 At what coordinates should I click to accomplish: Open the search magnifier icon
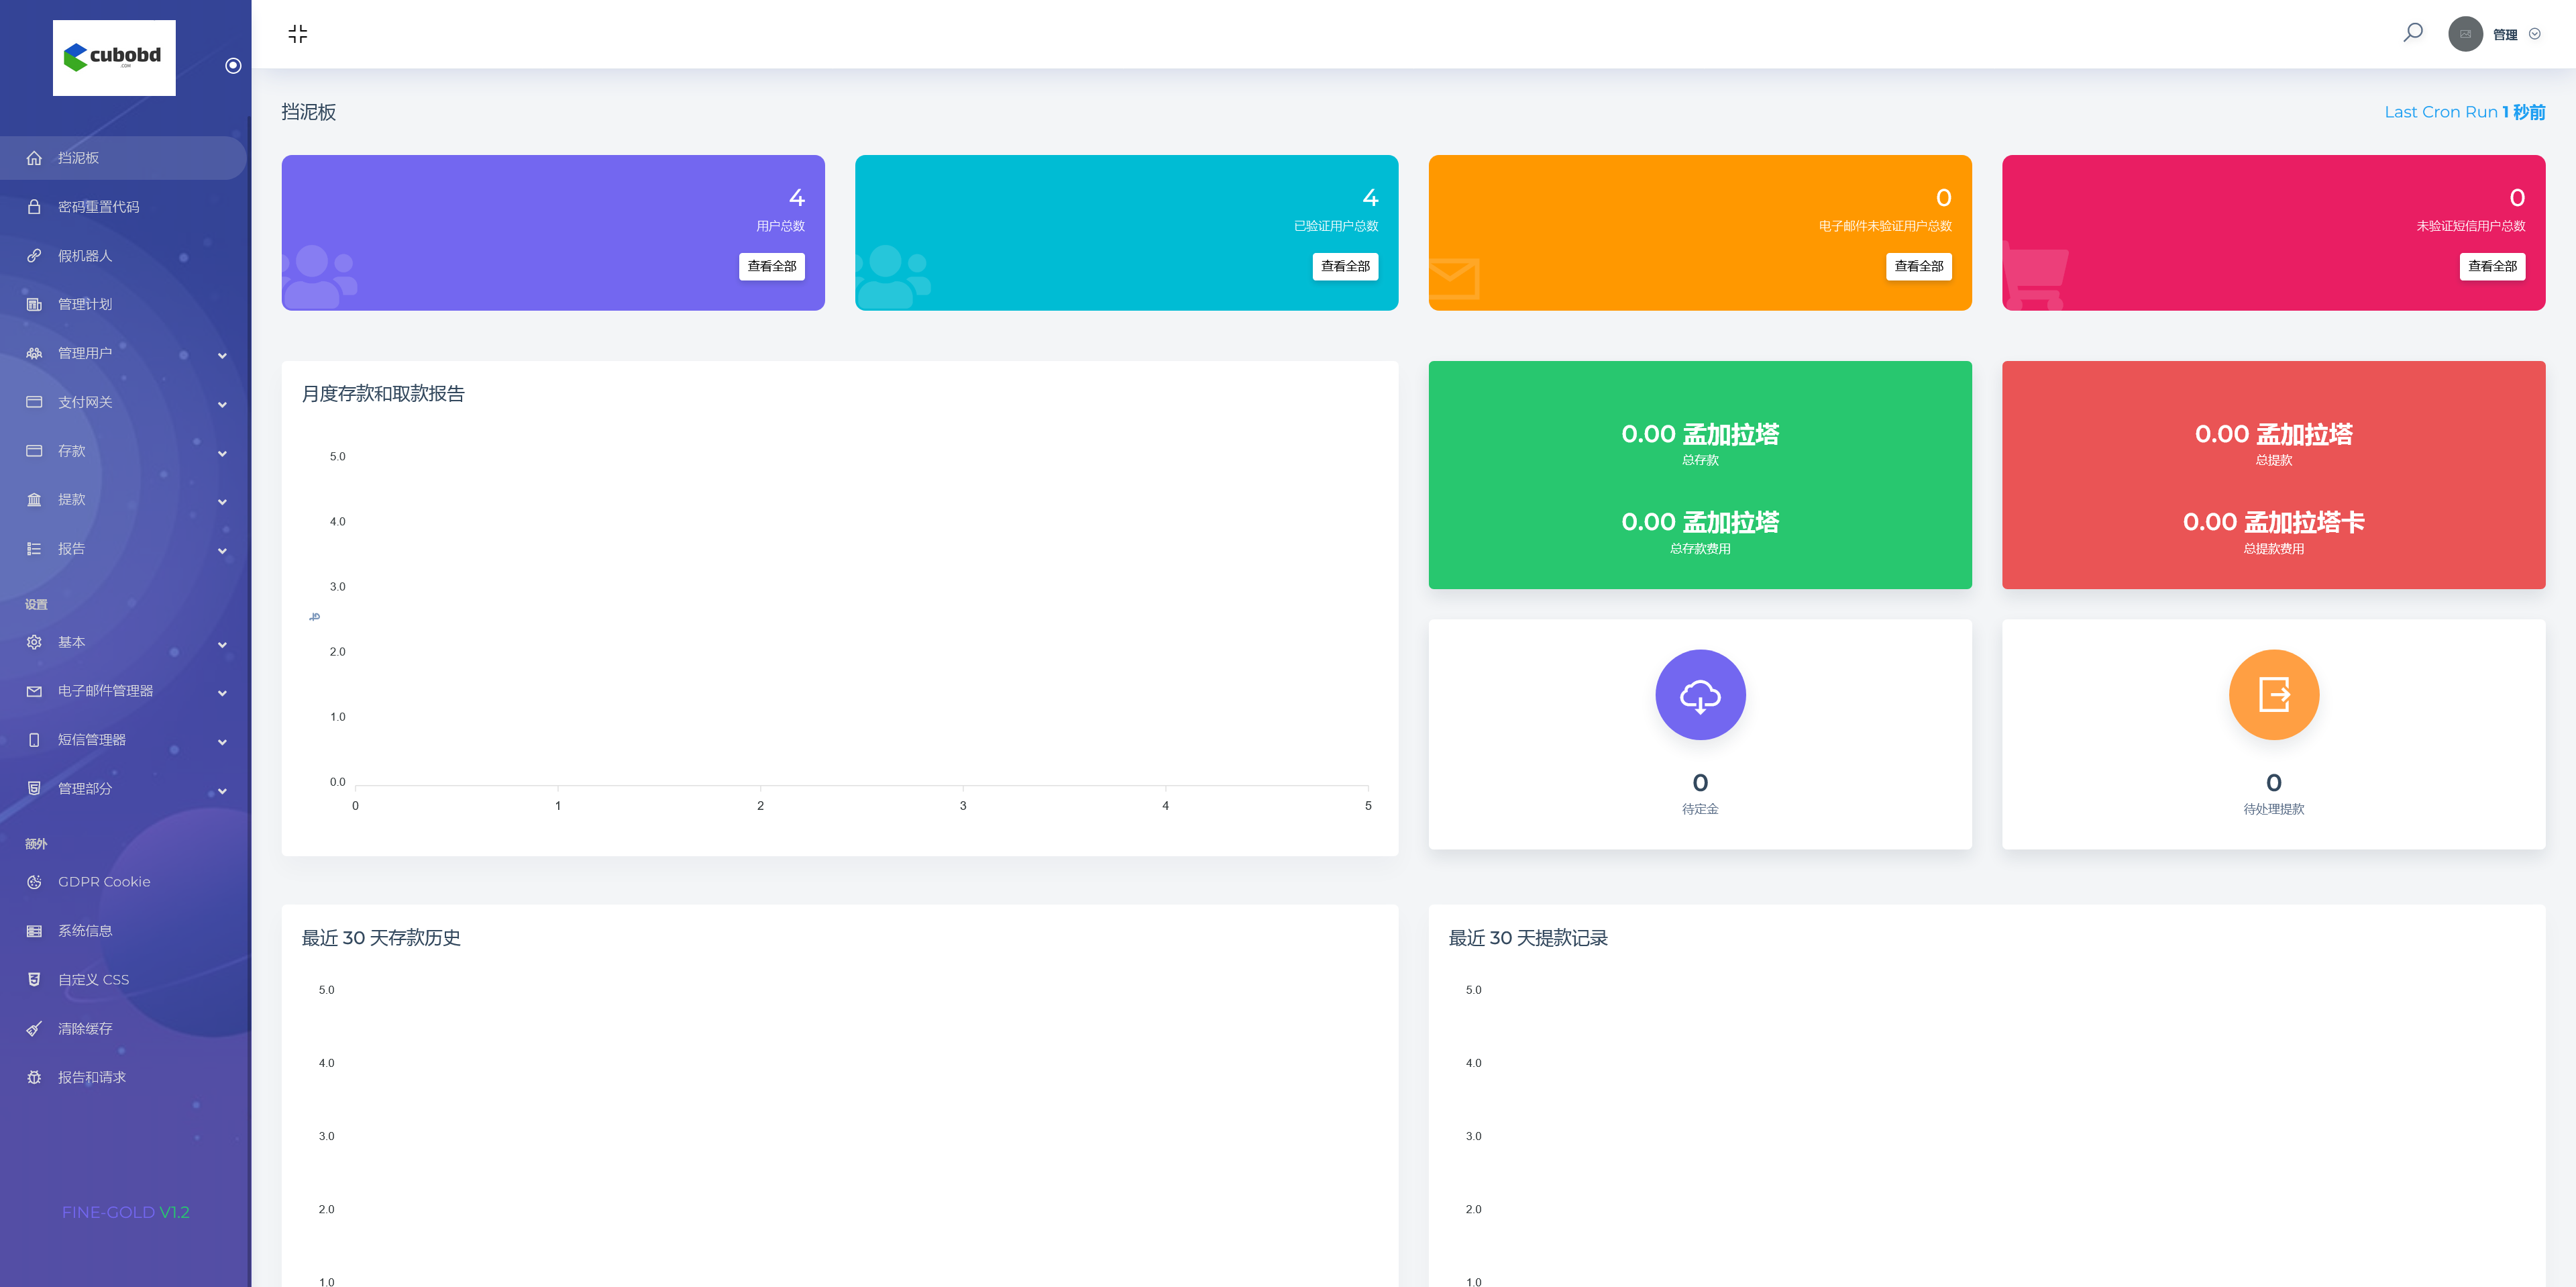click(2412, 33)
